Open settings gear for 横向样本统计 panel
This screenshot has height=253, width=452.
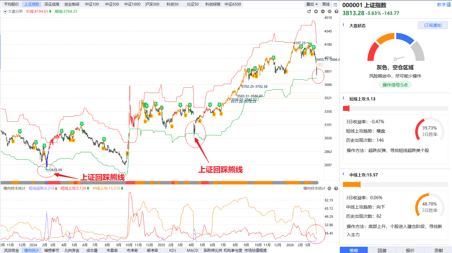point(329,188)
